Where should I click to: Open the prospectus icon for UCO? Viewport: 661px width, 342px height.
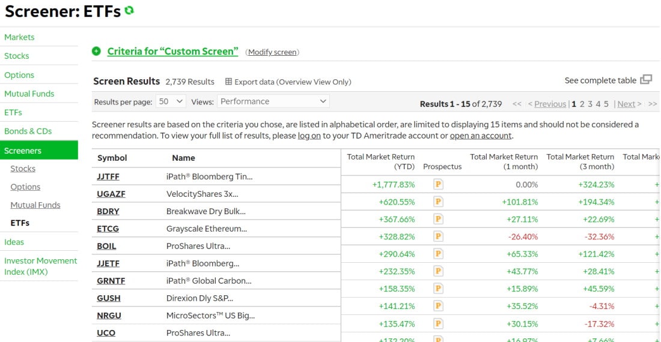coord(439,338)
